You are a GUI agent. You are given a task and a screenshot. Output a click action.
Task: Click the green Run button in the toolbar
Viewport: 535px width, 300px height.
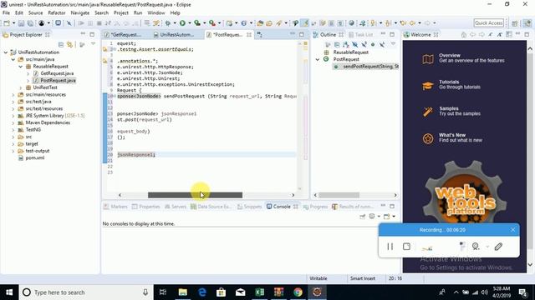coord(182,23)
